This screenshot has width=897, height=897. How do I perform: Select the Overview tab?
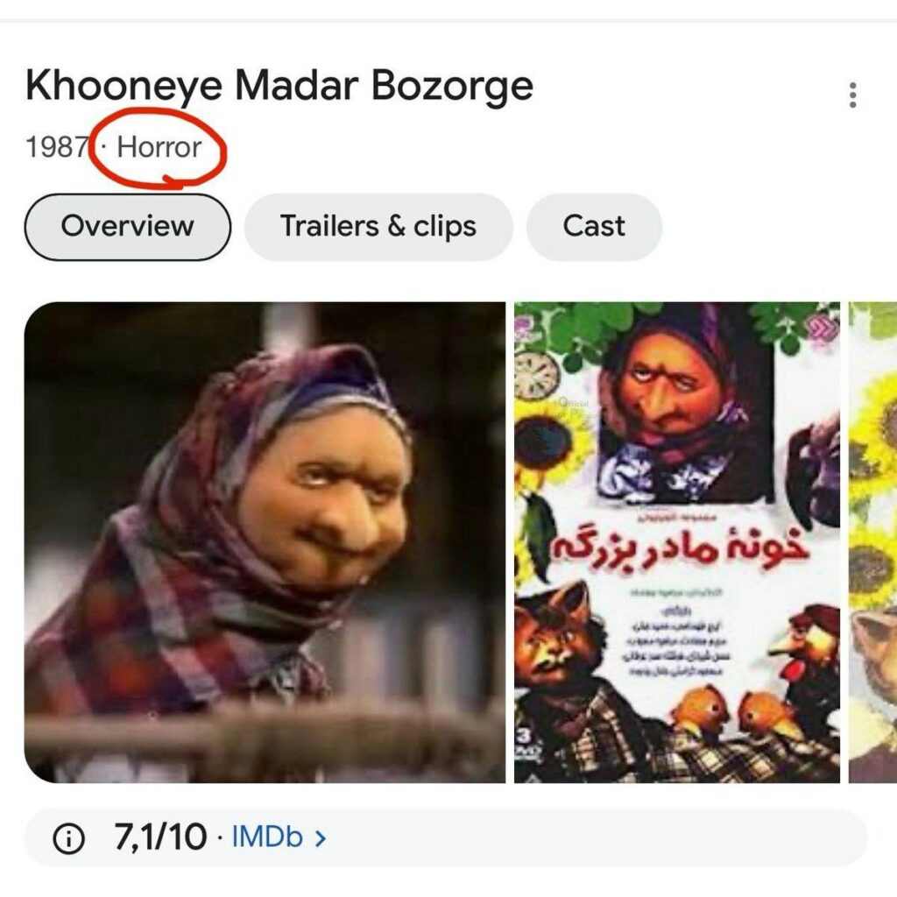tap(128, 227)
